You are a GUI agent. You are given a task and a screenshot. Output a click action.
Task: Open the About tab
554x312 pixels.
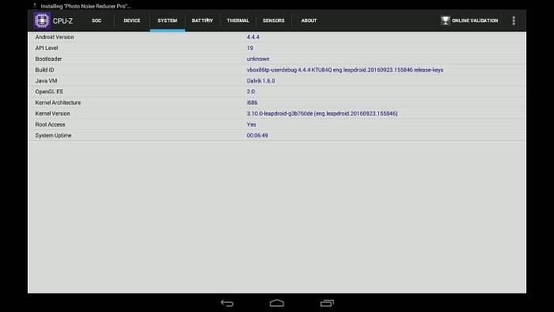click(309, 21)
